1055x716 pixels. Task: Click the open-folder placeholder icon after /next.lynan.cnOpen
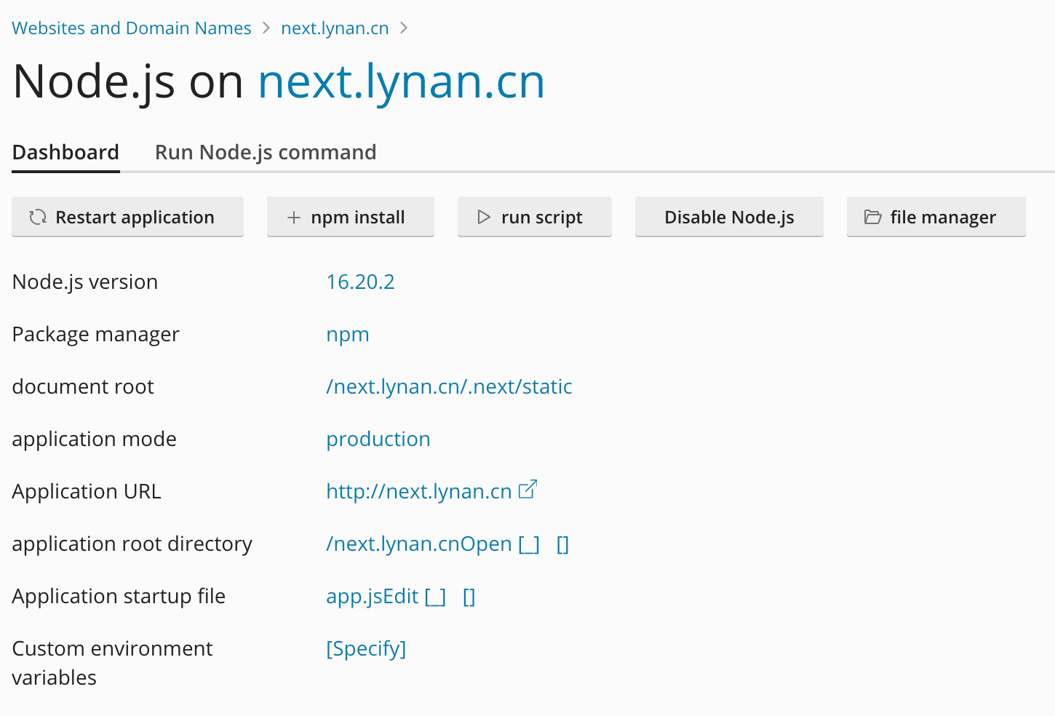coord(529,544)
